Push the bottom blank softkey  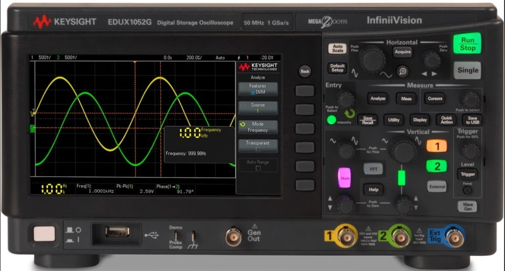305,185
